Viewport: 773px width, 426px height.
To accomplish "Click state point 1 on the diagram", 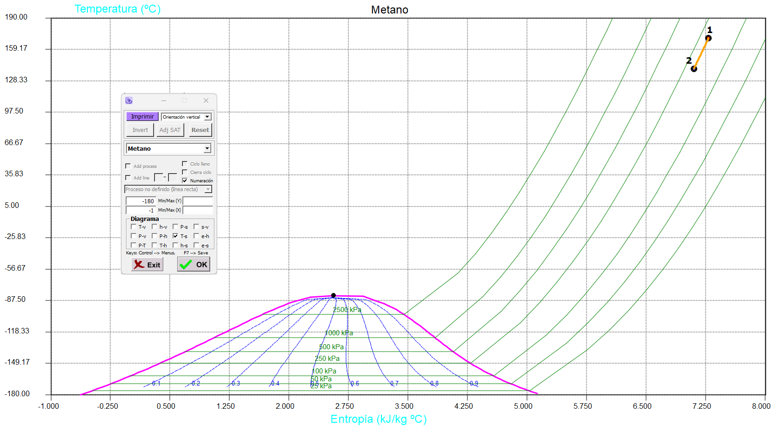I will [708, 39].
